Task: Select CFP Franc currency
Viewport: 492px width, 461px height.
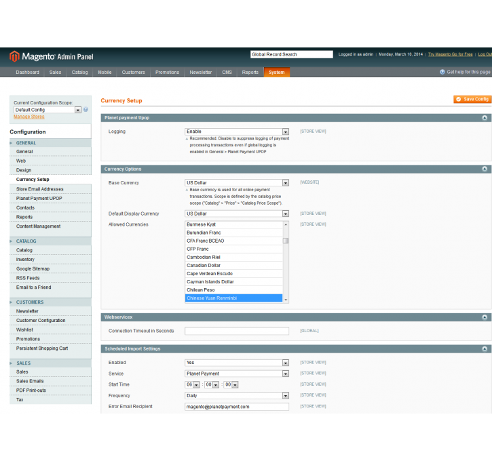Action: (x=233, y=249)
